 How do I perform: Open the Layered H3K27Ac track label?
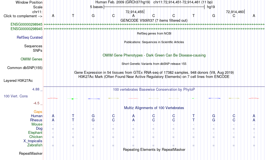(x=18, y=81)
